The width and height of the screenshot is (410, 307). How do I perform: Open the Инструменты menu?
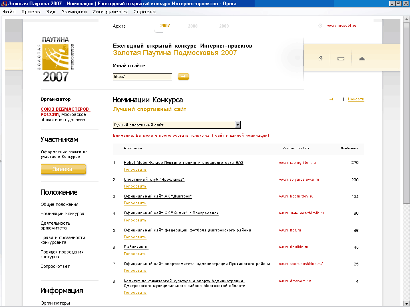point(110,12)
